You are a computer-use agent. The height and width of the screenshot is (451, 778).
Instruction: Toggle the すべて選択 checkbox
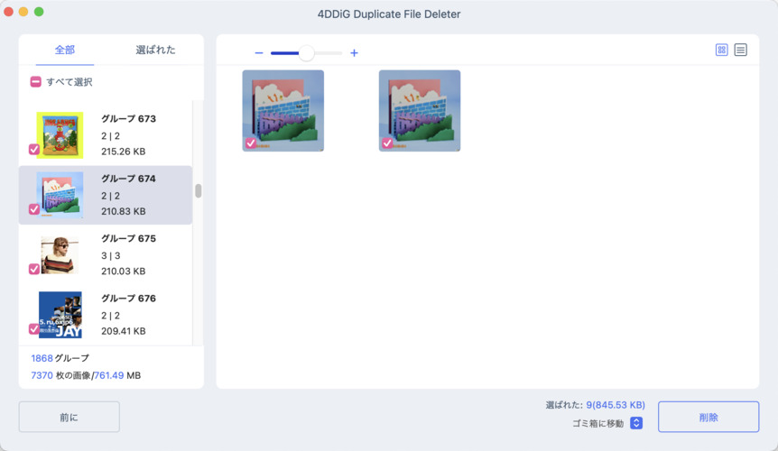[x=36, y=82]
